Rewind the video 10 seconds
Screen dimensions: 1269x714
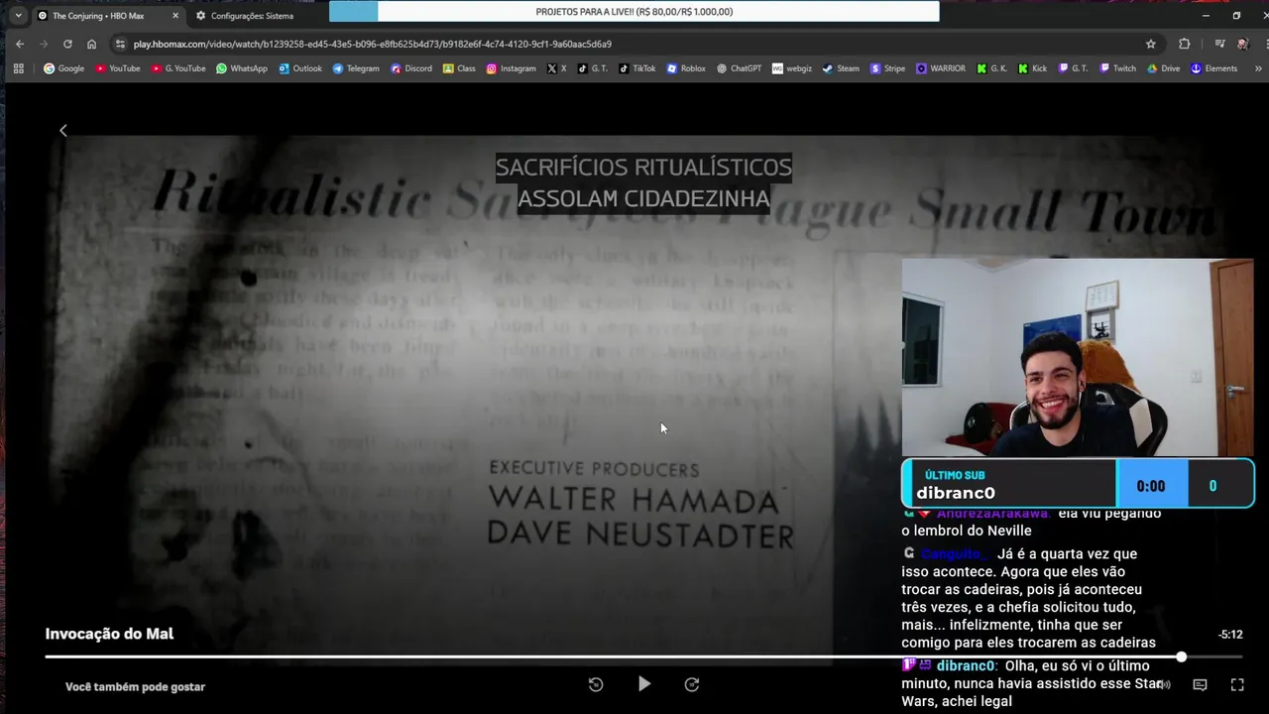(x=596, y=684)
